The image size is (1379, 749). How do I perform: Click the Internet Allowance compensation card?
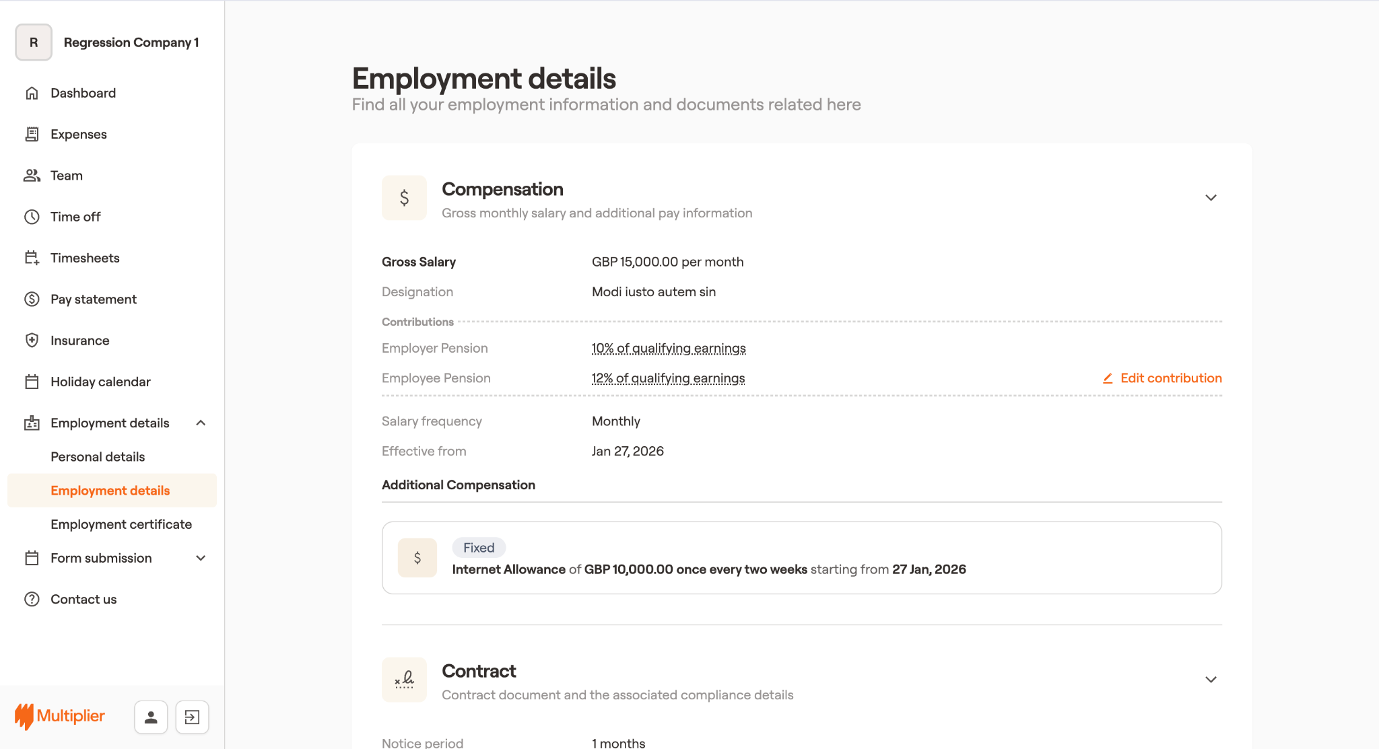[801, 558]
